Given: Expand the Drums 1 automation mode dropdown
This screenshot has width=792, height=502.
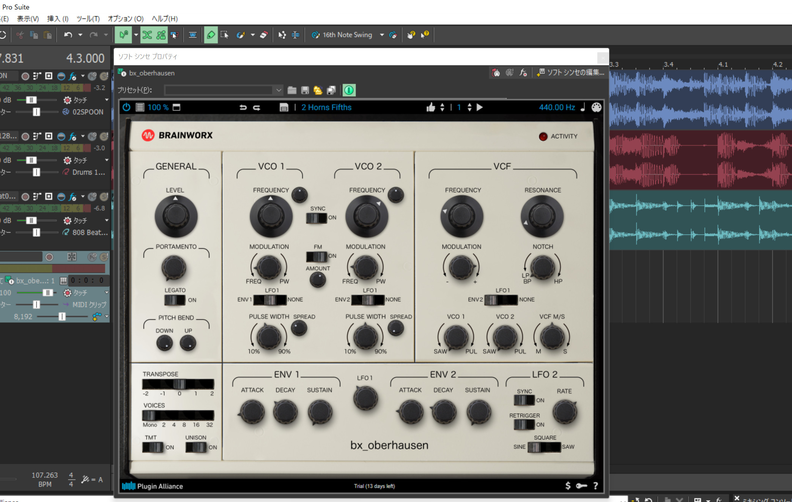Looking at the screenshot, I should pos(107,160).
